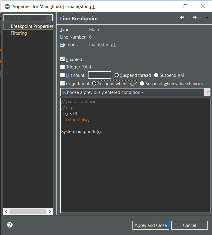Image resolution: width=212 pixels, height=235 pixels.
Task: Click the help question mark icon
Action: point(10,225)
